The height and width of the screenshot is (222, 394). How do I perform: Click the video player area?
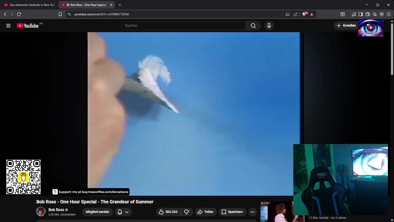pyautogui.click(x=194, y=114)
